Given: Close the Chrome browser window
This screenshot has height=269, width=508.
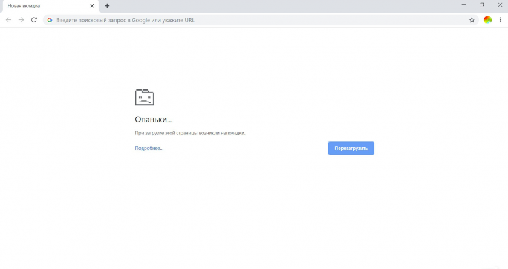Looking at the screenshot, I should click(x=500, y=5).
